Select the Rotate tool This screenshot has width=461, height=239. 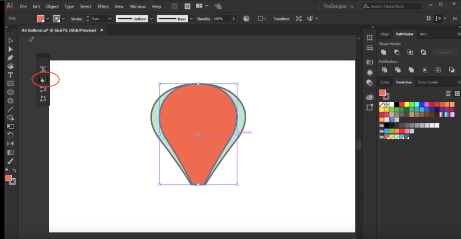point(10,135)
